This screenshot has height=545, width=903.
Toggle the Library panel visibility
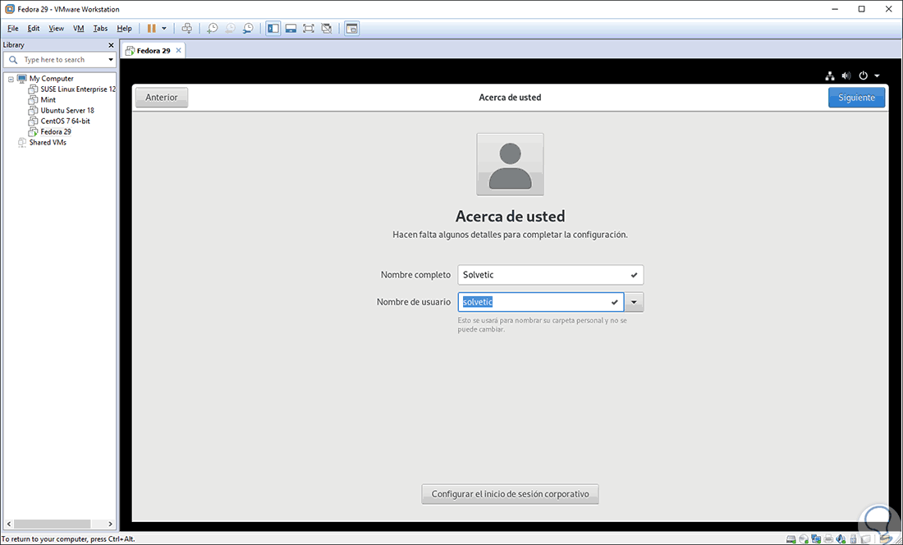[273, 28]
